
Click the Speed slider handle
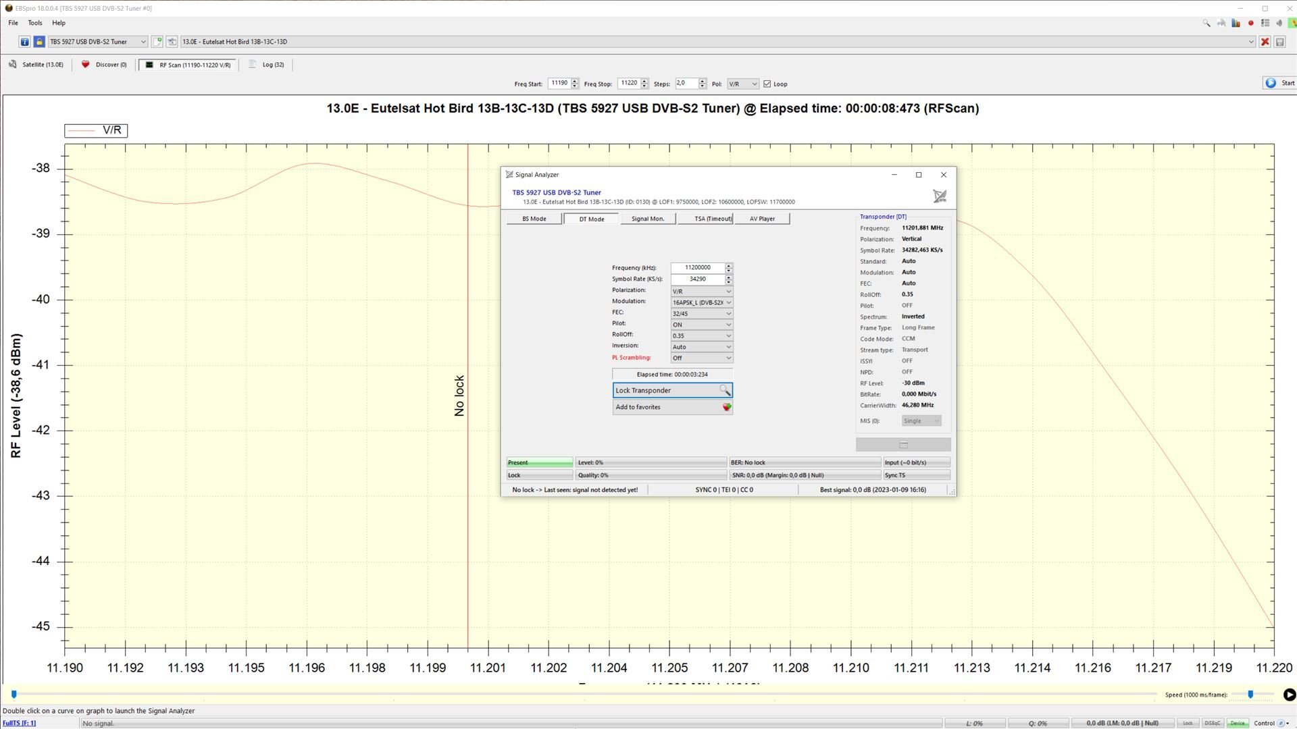(1250, 695)
